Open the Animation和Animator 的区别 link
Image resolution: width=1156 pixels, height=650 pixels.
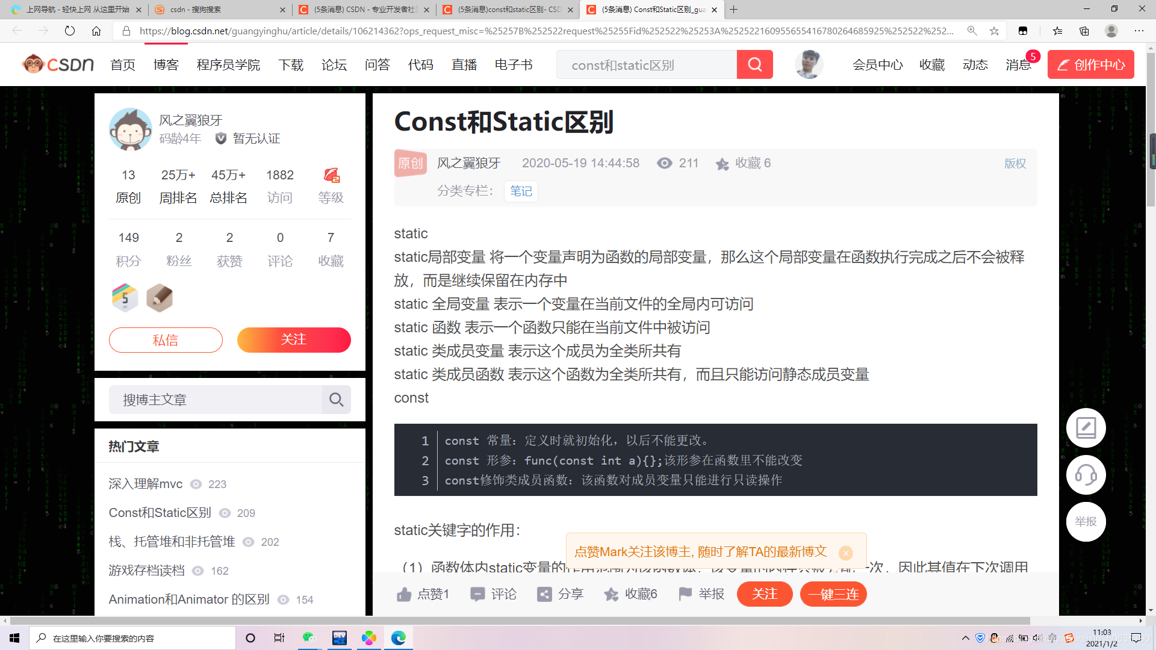(189, 599)
